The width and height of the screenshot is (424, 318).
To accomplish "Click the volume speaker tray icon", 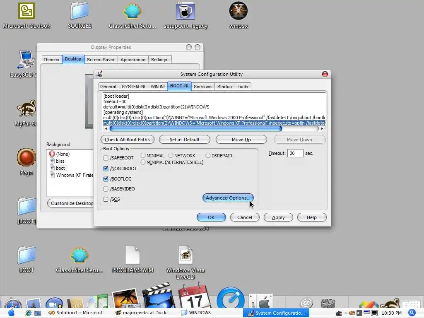I will point(359,313).
